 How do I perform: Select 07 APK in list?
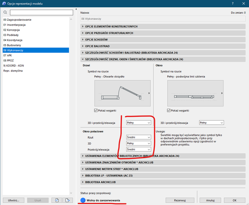coord(36,55)
